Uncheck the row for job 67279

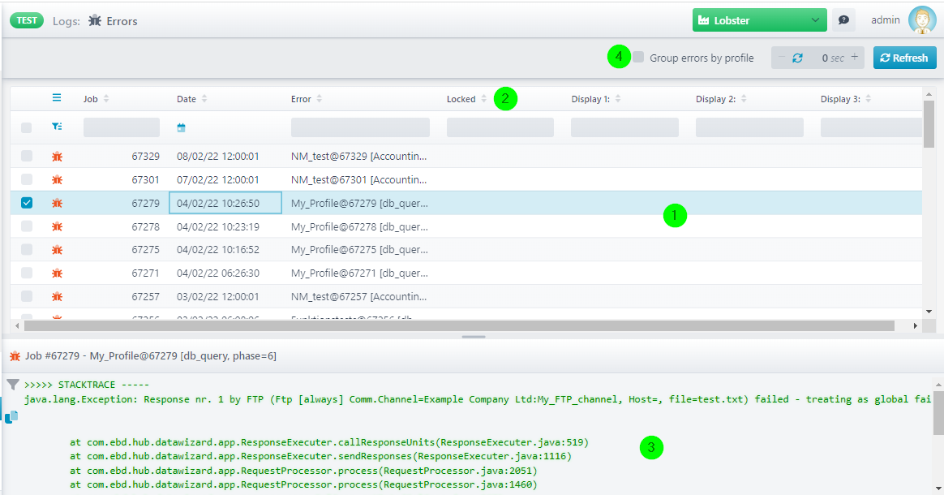point(27,203)
